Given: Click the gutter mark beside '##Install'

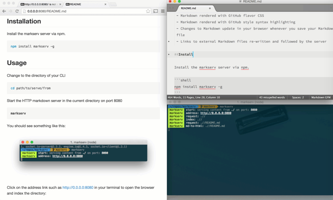Looking at the screenshot, I should coord(169,54).
